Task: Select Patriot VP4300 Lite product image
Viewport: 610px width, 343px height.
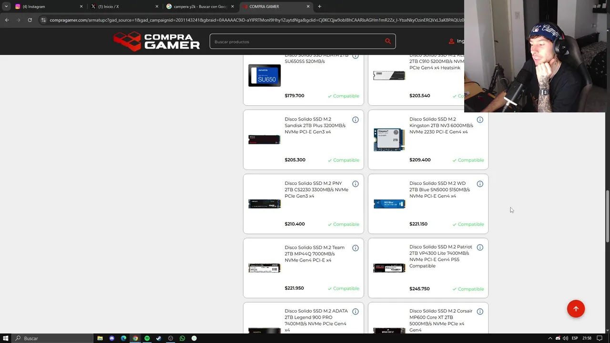Action: pyautogui.click(x=389, y=268)
